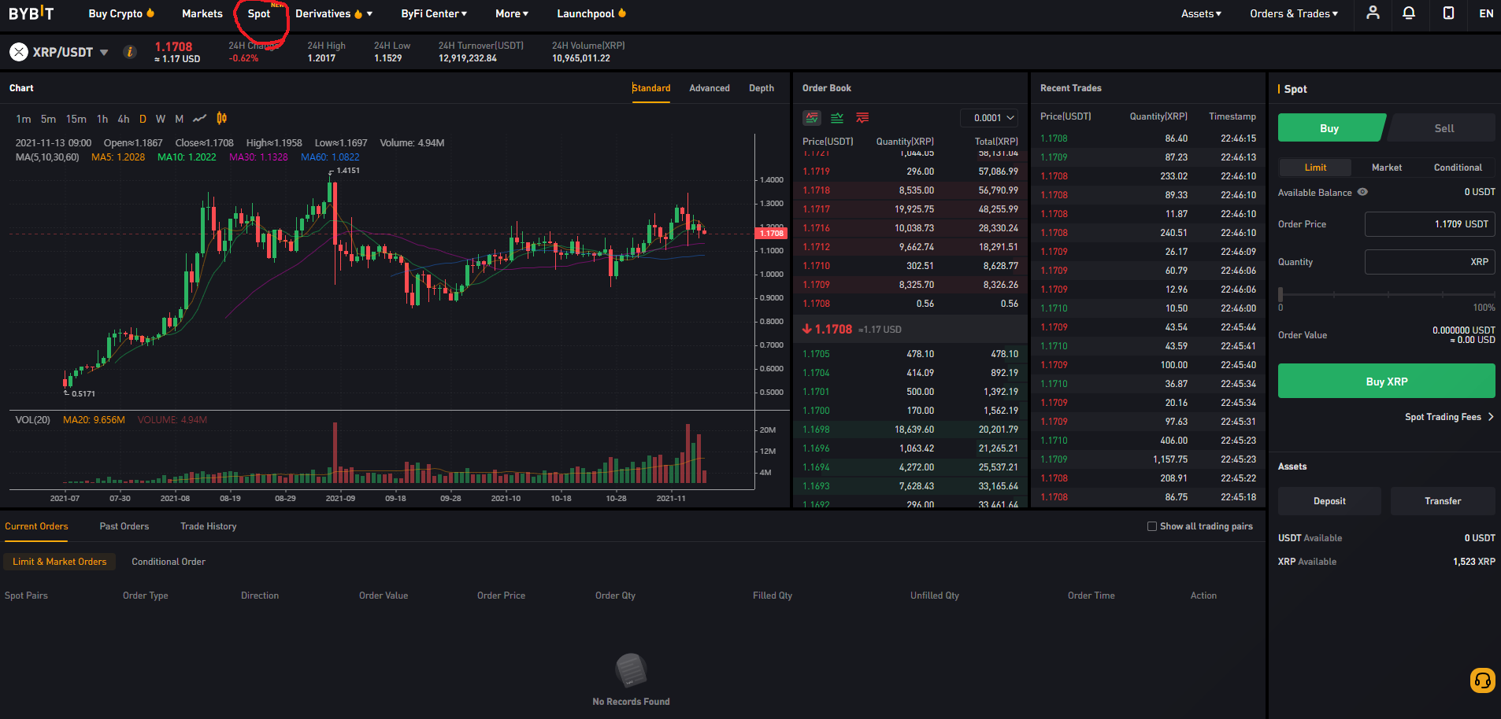Viewport: 1501px width, 719px height.
Task: Select Limit order type
Action: 1315,168
